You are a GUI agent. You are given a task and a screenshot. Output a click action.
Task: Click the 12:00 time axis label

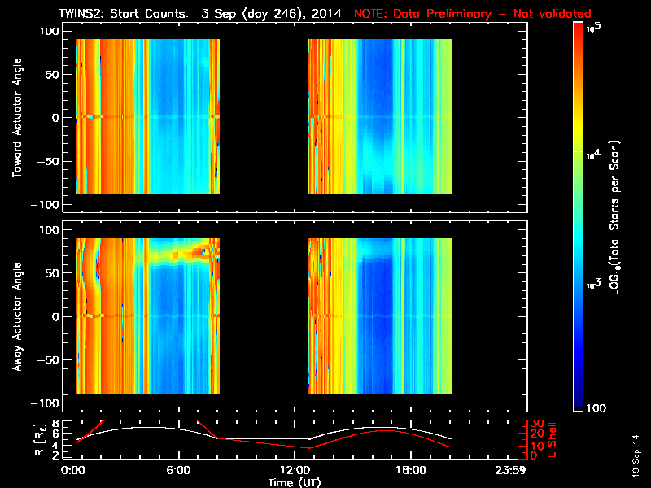295,471
